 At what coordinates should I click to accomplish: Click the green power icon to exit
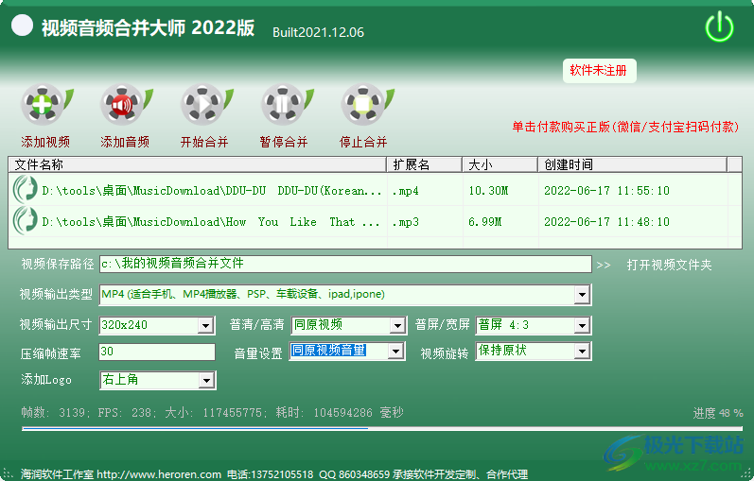click(x=719, y=26)
